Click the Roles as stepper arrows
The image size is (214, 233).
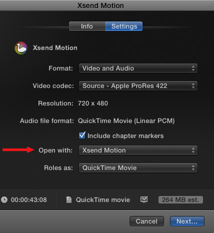[x=193, y=168]
